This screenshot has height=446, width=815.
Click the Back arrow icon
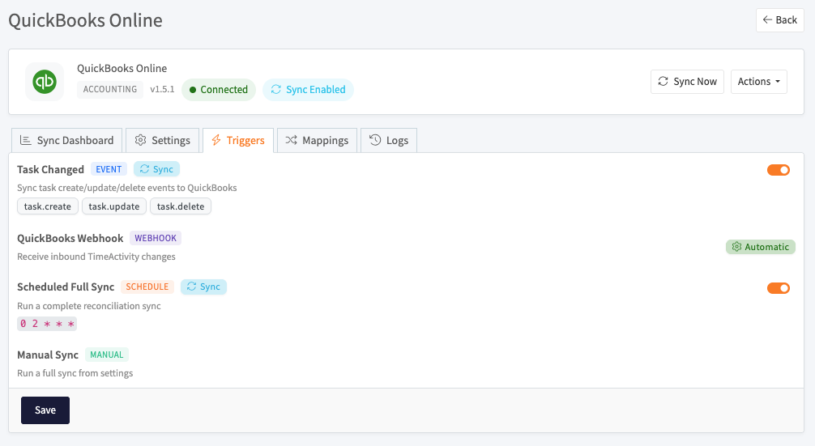pyautogui.click(x=767, y=19)
